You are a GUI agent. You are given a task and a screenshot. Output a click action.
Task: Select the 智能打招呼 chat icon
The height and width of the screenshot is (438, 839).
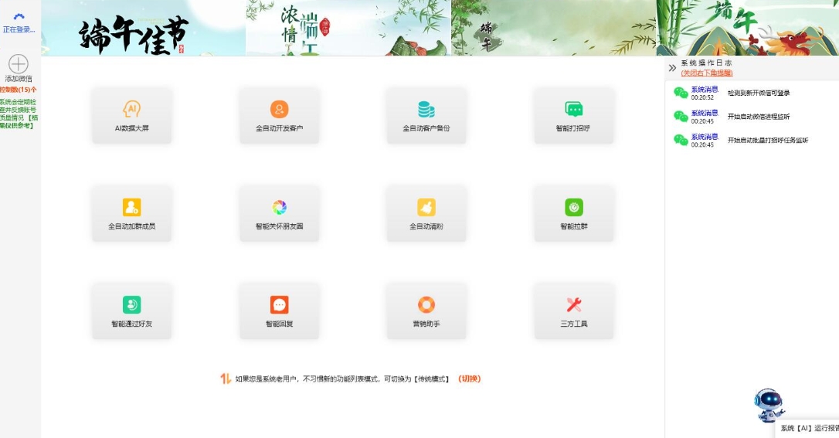tap(573, 115)
